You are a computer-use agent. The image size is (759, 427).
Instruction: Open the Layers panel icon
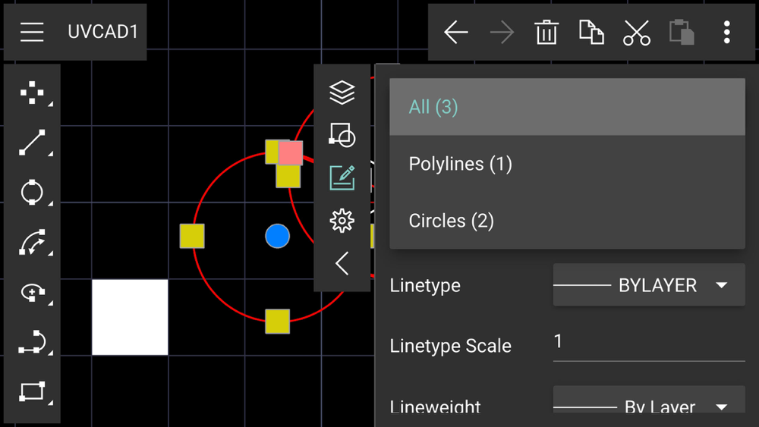click(x=342, y=93)
